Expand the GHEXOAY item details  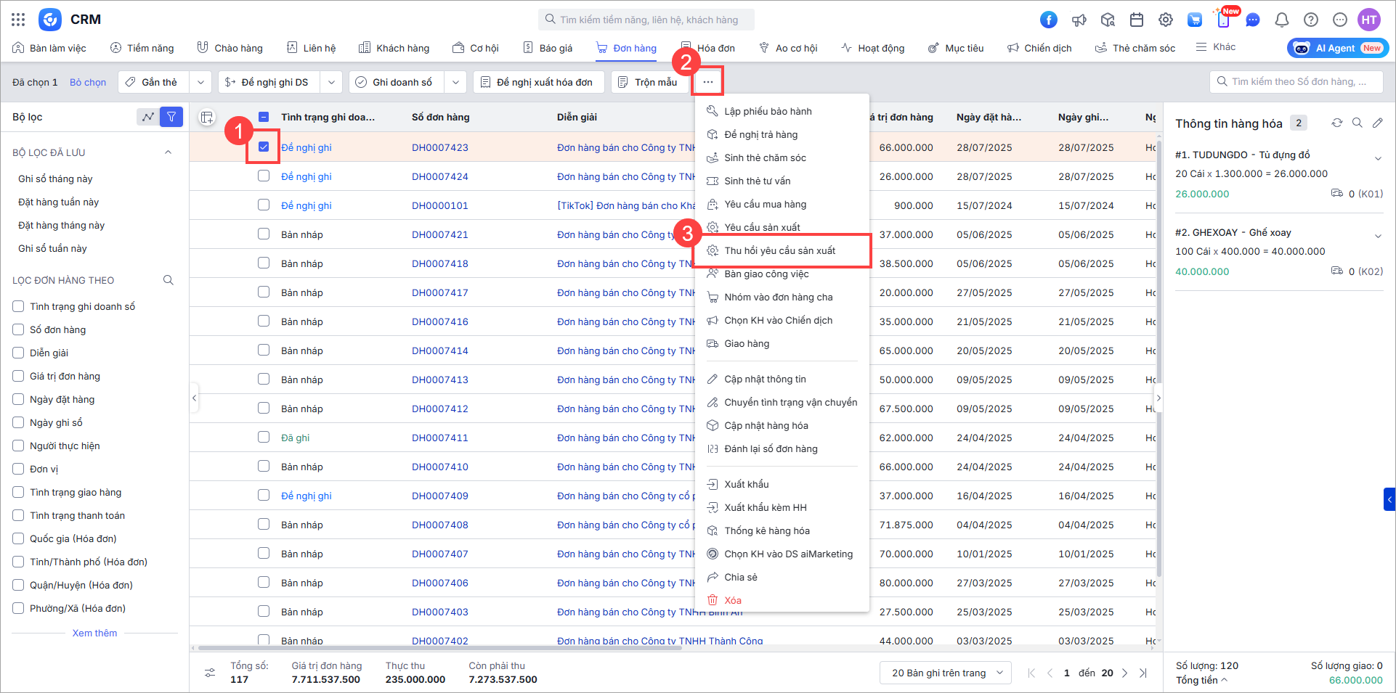point(1378,236)
